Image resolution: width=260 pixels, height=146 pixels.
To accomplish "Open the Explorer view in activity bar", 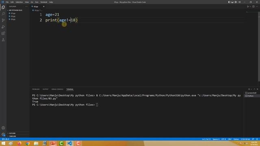I will 3,7.
